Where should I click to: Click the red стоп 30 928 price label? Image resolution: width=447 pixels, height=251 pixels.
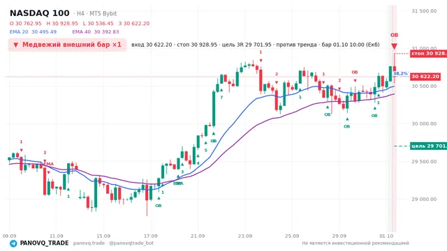pos(428,54)
